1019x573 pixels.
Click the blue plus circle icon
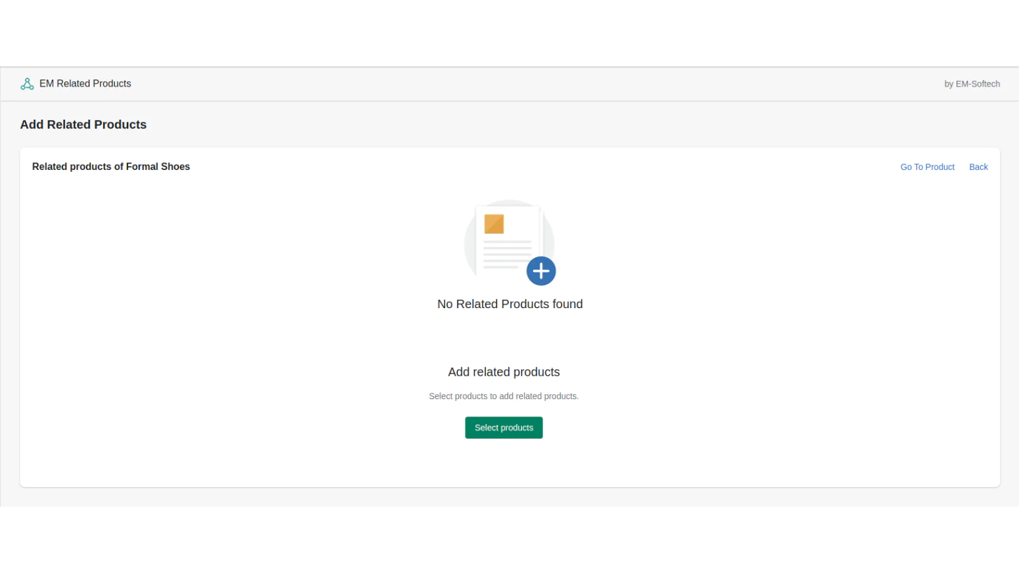point(541,271)
